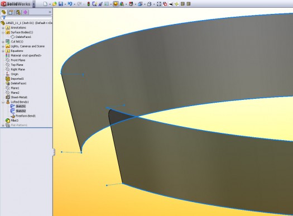Click the Select cursor tool icon

94,4
